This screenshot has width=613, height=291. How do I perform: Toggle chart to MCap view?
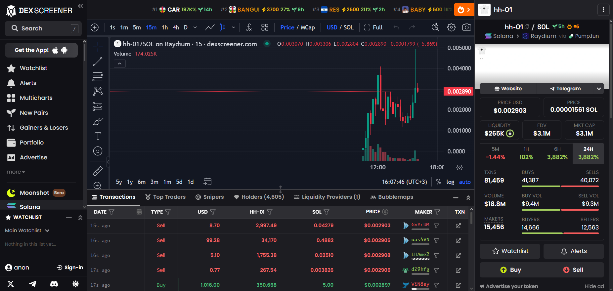pyautogui.click(x=308, y=27)
